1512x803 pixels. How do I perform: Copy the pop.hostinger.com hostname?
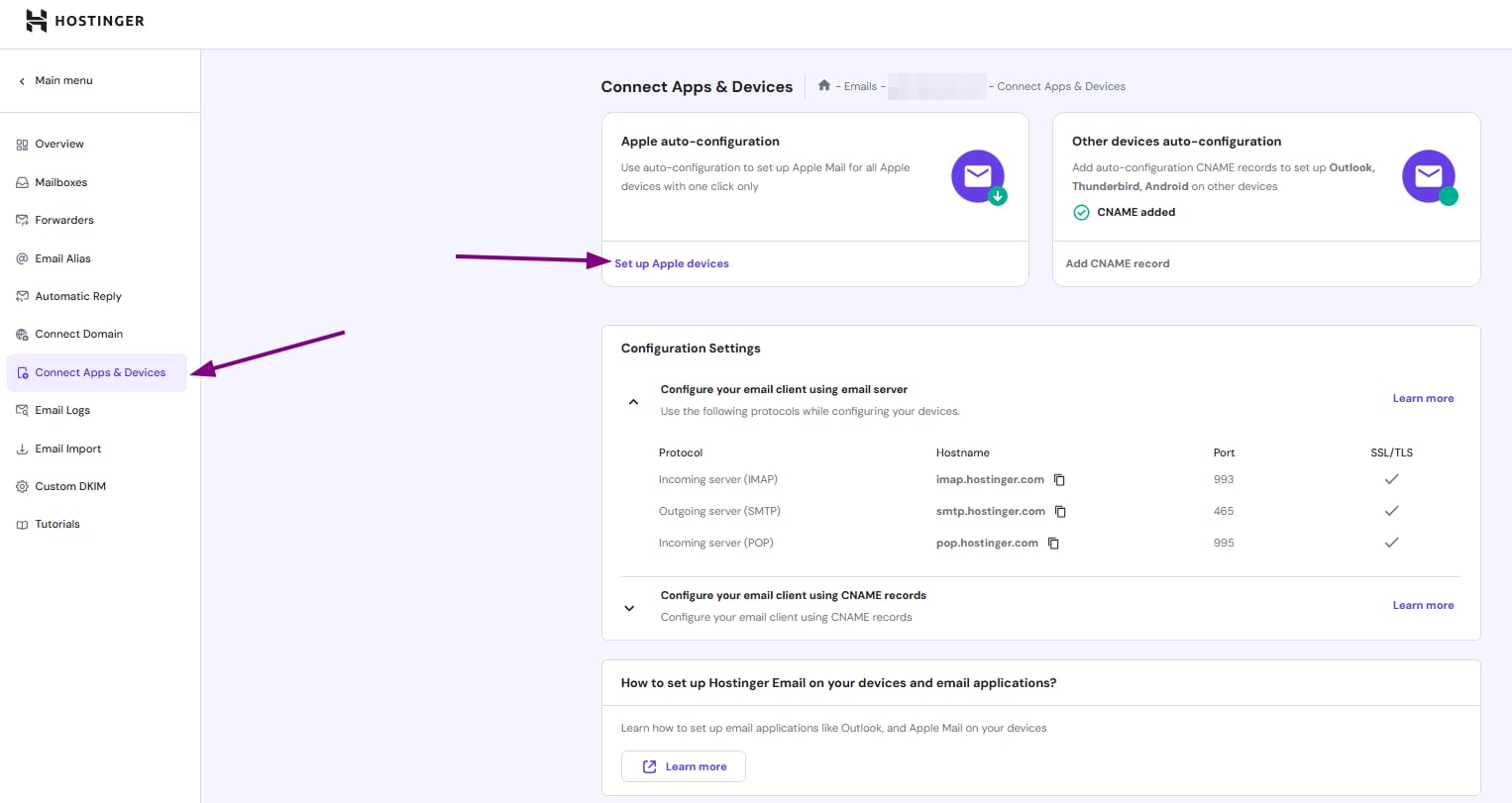pyautogui.click(x=1053, y=544)
